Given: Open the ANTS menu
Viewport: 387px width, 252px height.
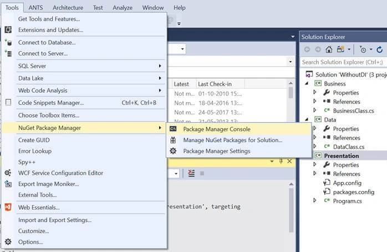Looking at the screenshot, I should [x=35, y=8].
